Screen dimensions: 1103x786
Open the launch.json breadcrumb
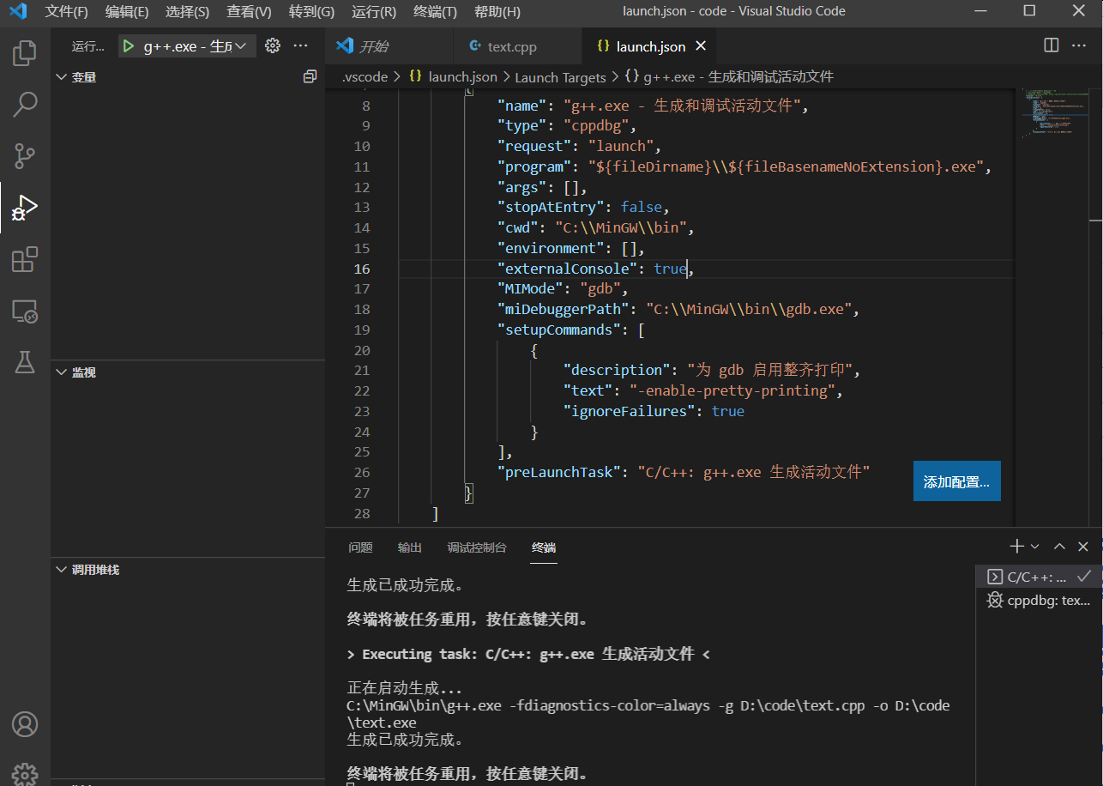[x=453, y=76]
